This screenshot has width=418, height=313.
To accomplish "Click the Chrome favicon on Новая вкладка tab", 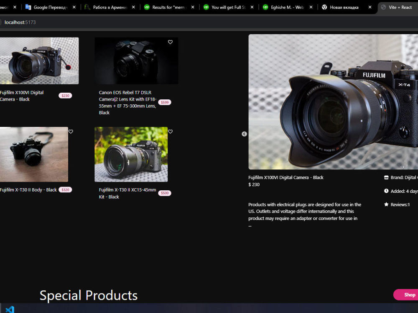I will click(324, 7).
